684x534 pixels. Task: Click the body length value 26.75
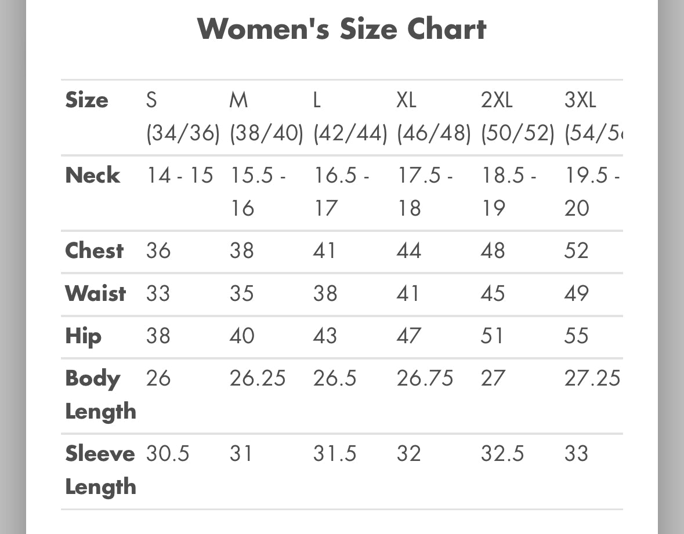[x=425, y=378]
